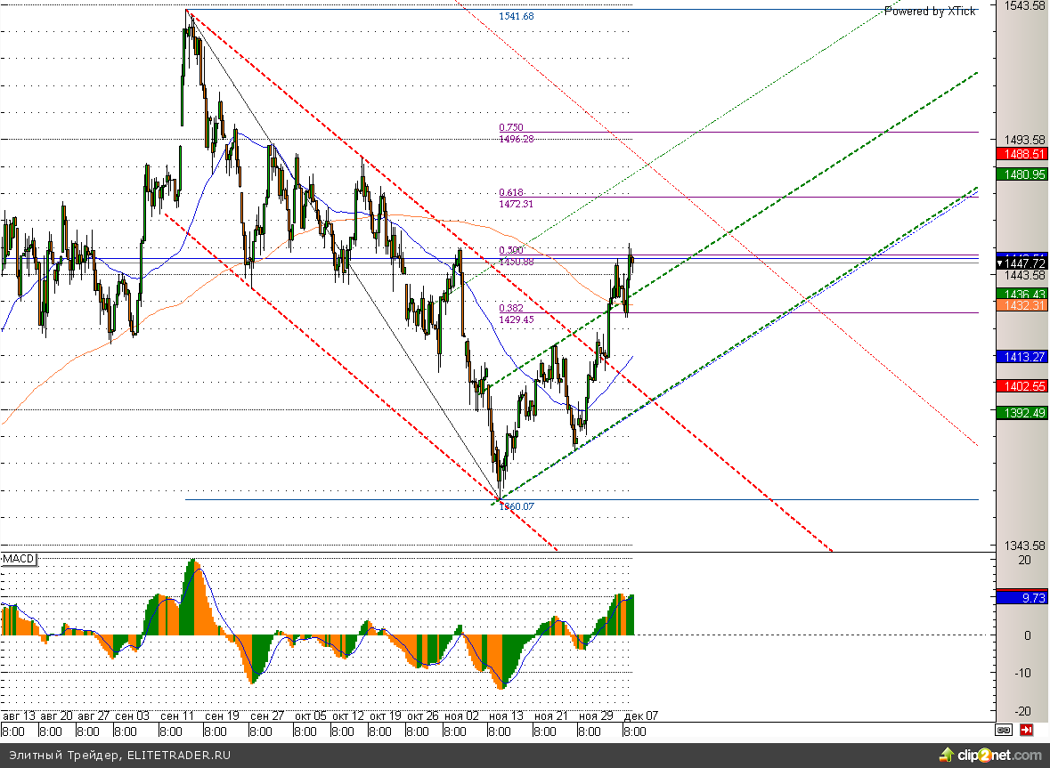Screen dimensions: 1050x768
Task: Select the 0.750 Fibonacci level label
Action: (511, 128)
